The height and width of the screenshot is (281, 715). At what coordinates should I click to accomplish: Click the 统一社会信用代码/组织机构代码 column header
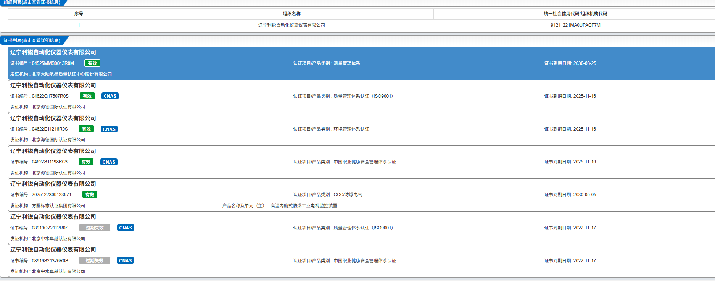575,14
